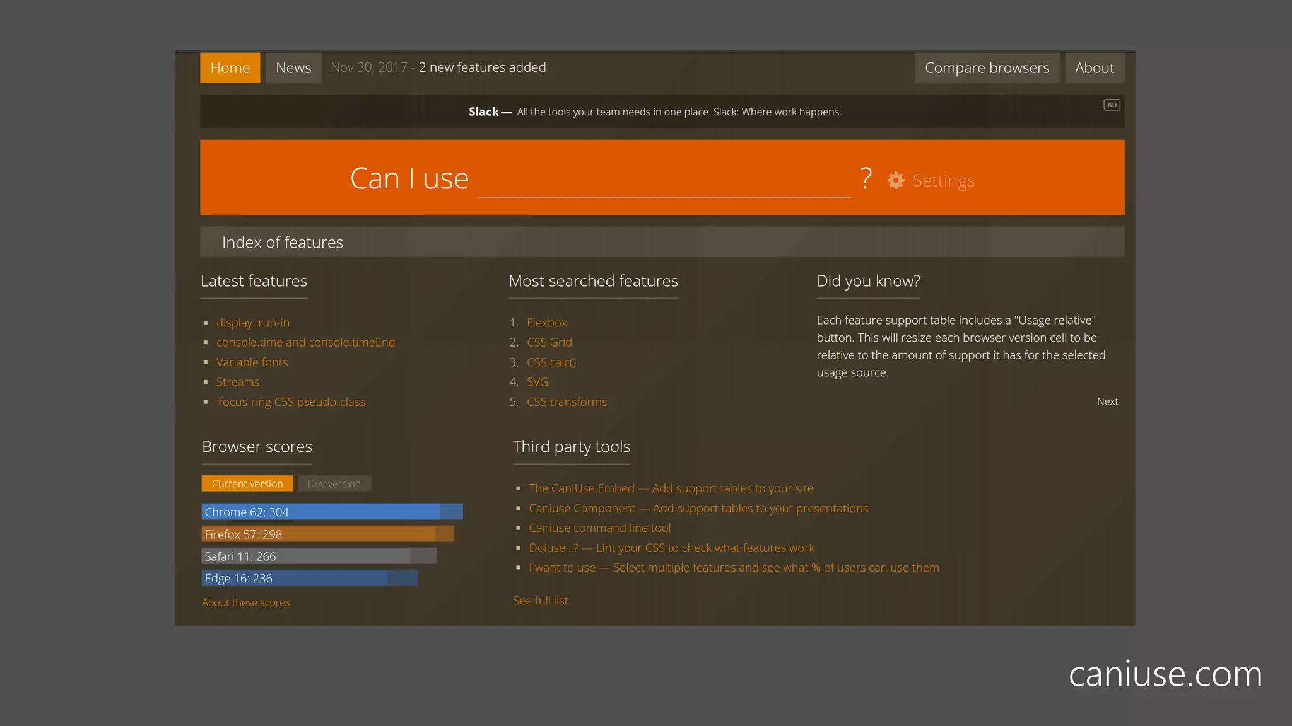
Task: Focus the 'Can I use' search field
Action: (x=664, y=180)
